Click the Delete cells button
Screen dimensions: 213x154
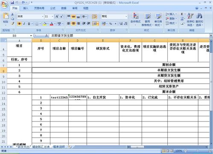(171, 19)
